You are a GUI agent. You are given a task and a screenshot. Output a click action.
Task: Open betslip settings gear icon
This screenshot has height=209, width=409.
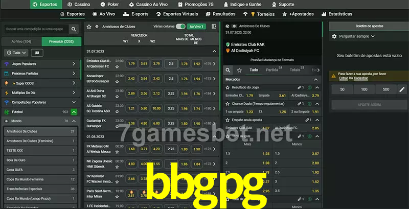click(x=334, y=36)
